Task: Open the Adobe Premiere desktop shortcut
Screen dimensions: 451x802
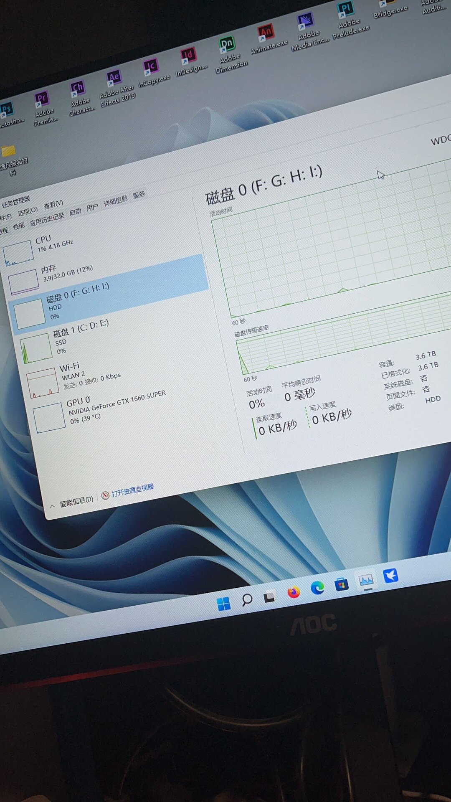Action: [43, 108]
